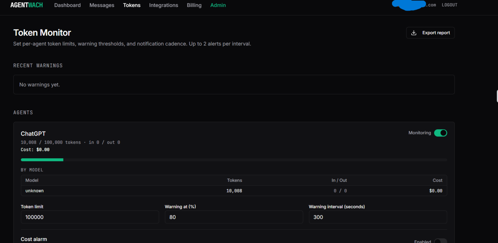The height and width of the screenshot is (243, 498).
Task: Click the page scrollbar handle at right edge
Action: [x=497, y=96]
